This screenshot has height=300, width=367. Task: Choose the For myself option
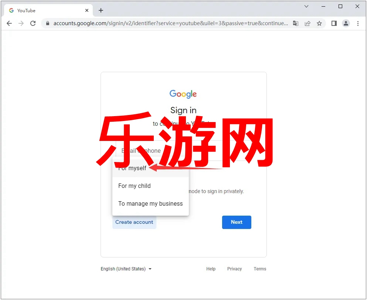coord(150,168)
